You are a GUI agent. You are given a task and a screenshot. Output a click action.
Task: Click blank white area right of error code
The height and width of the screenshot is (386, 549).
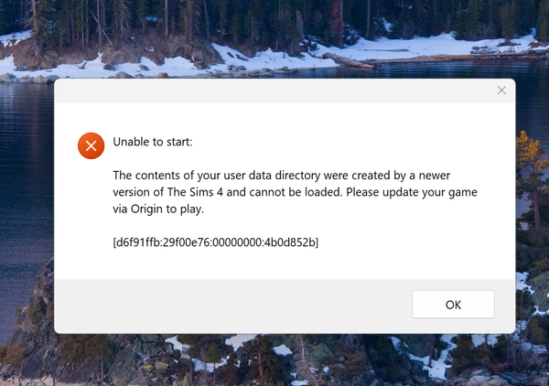pyautogui.click(x=412, y=242)
